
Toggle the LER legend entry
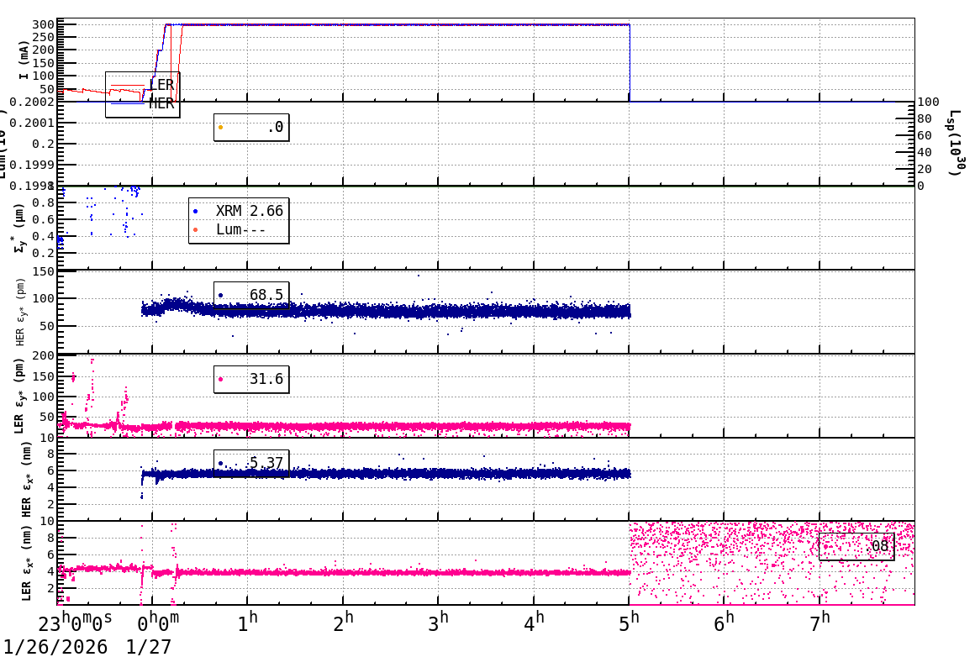(x=161, y=83)
